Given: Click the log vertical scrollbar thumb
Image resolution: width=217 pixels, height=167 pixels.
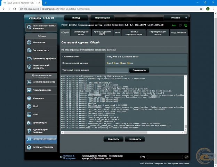Looking at the screenshot, I should (186, 127).
